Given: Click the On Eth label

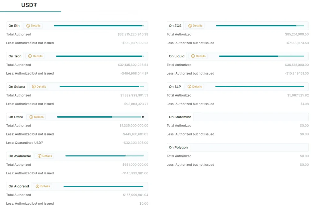Looking at the screenshot, I should (14, 26).
